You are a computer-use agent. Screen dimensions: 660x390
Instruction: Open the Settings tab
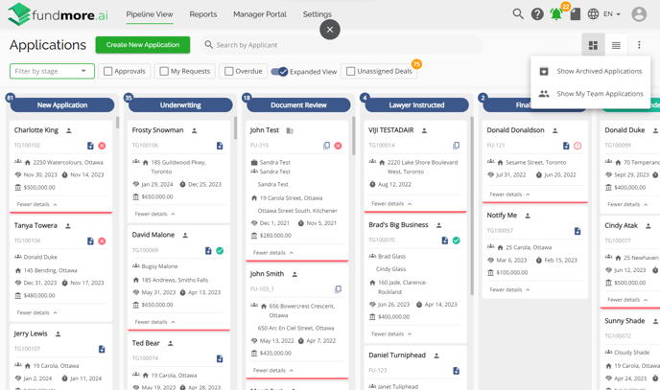pyautogui.click(x=317, y=14)
